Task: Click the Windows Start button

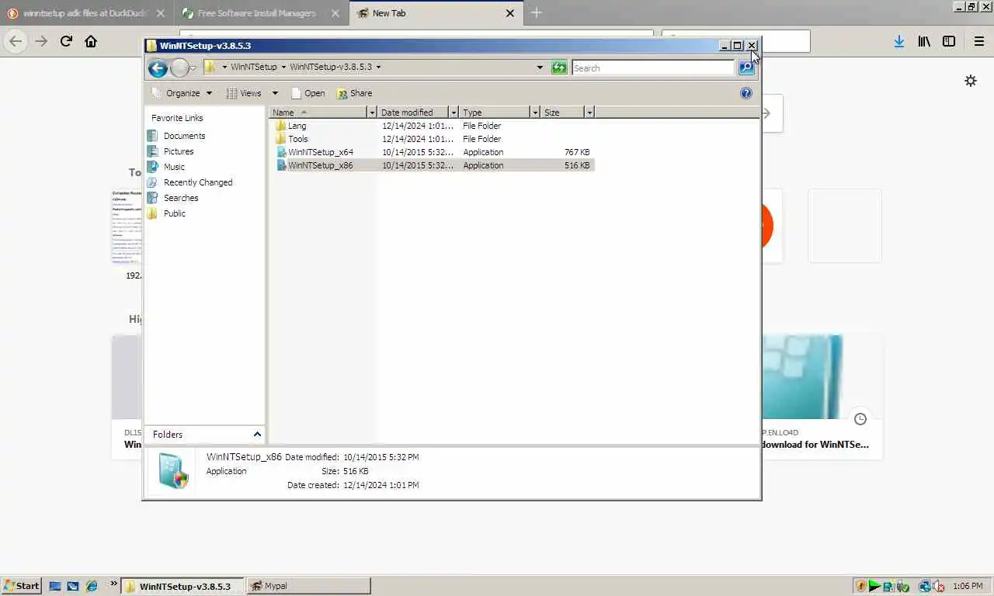Action: tap(22, 586)
